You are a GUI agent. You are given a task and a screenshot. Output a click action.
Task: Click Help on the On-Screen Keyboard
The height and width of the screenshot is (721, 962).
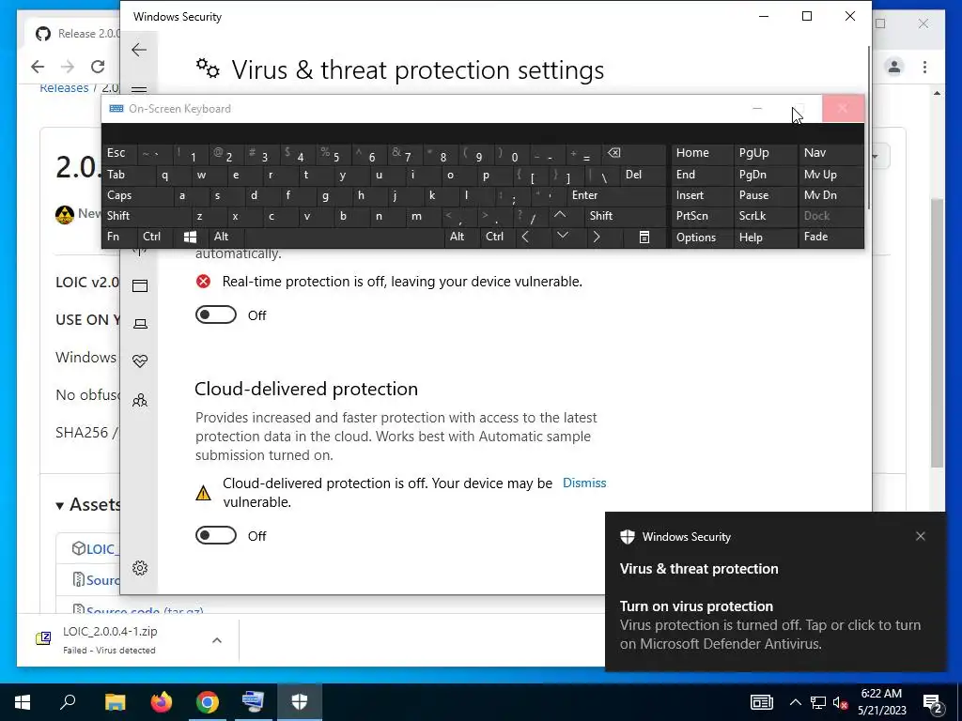point(766,238)
